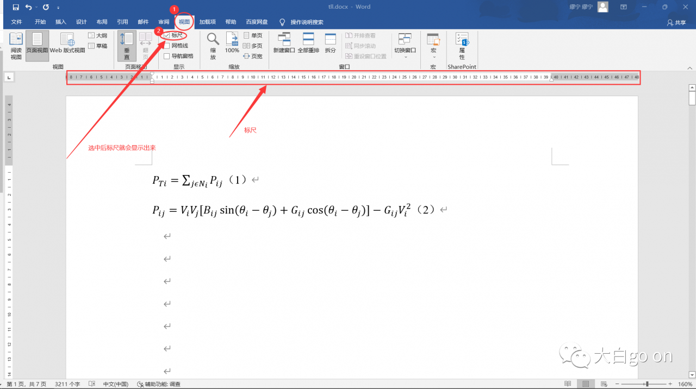The height and width of the screenshot is (389, 696).
Task: Select 垂直 page movement
Action: coord(127,46)
